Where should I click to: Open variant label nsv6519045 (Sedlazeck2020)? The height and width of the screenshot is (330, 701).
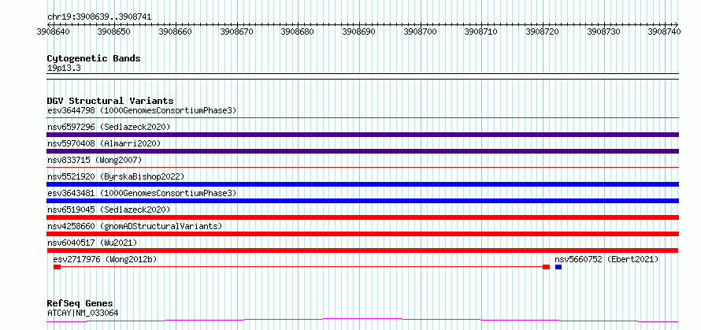coord(109,209)
